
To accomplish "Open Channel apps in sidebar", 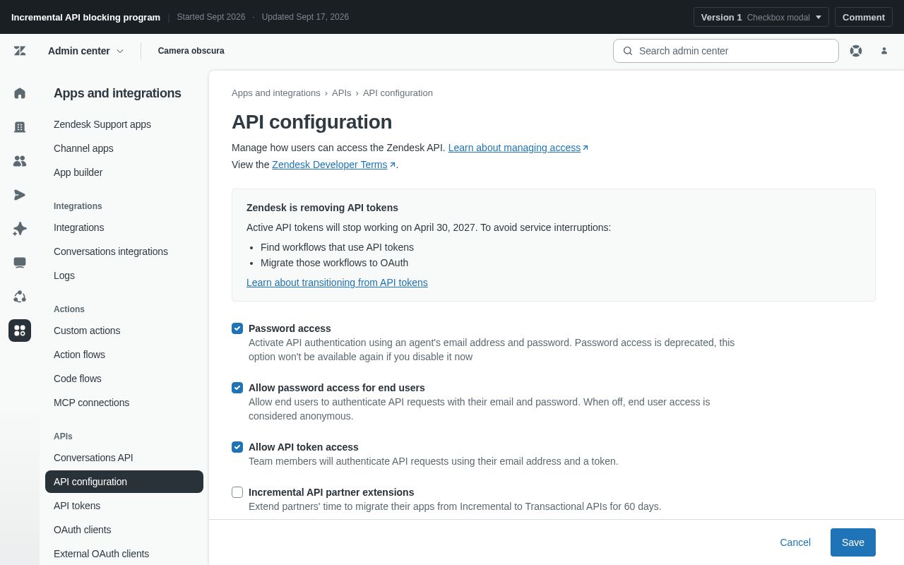I will [124, 148].
